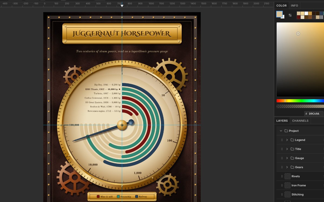Click the guide marker triangle on the top ruler
324x202 pixels.
point(122,6)
